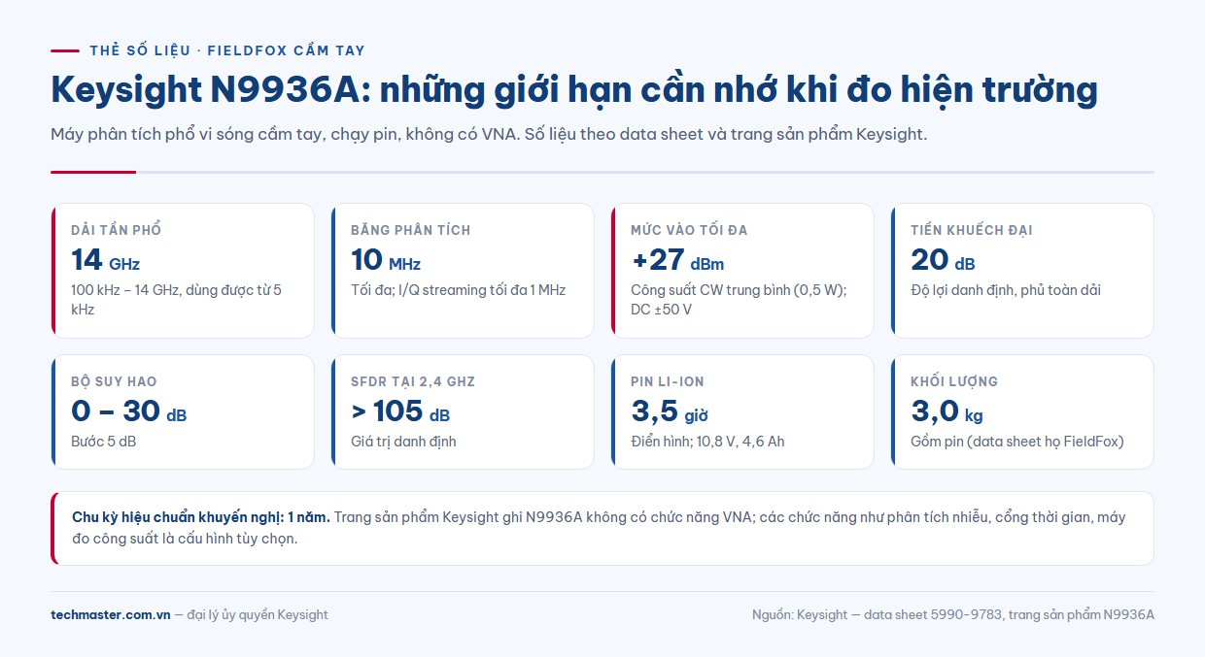Click "Gồm pin (data sheet họ FieldFox)"
Image resolution: width=1205 pixels, height=657 pixels.
[x=1017, y=442]
